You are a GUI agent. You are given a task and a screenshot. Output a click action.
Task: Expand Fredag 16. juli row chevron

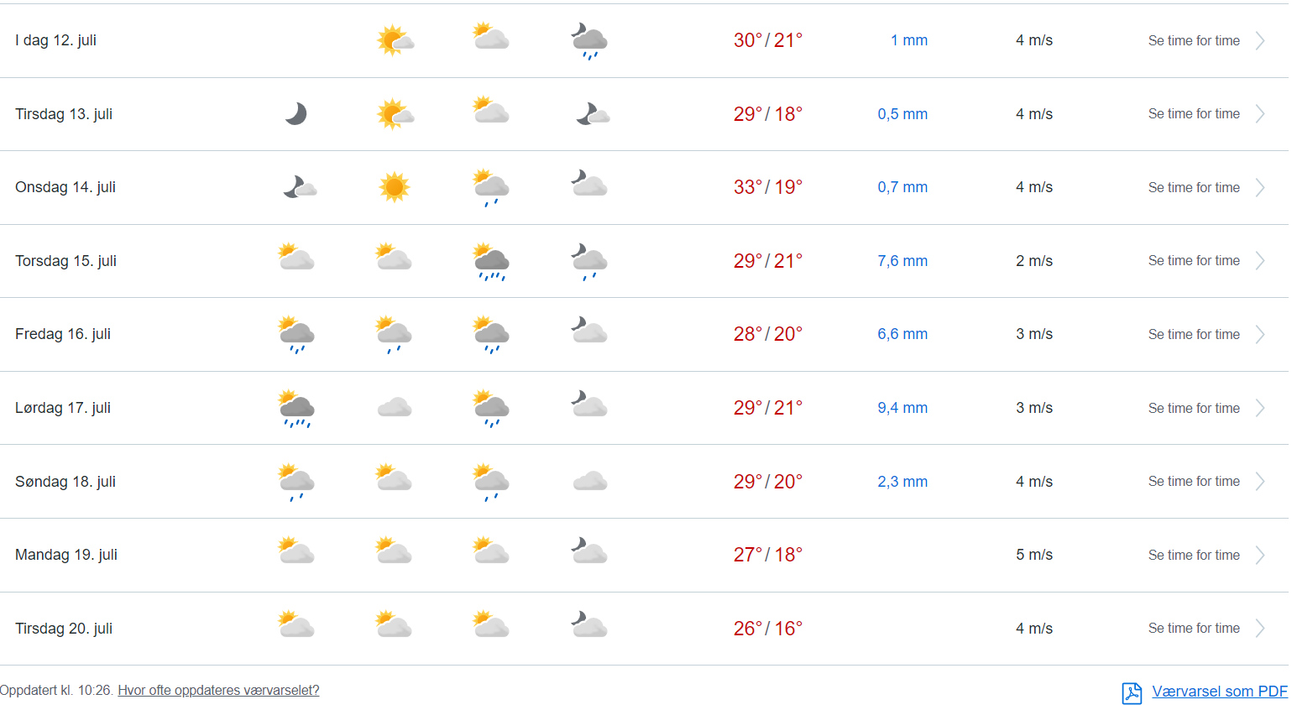pos(1259,335)
